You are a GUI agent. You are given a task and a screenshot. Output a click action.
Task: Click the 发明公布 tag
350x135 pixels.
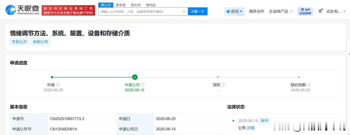pos(40,42)
